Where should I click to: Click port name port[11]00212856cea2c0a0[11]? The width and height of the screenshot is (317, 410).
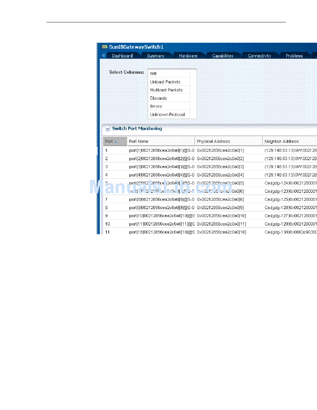pos(162,224)
